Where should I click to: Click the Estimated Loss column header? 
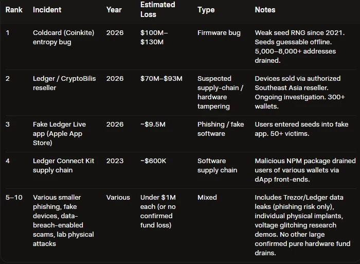tap(158, 10)
